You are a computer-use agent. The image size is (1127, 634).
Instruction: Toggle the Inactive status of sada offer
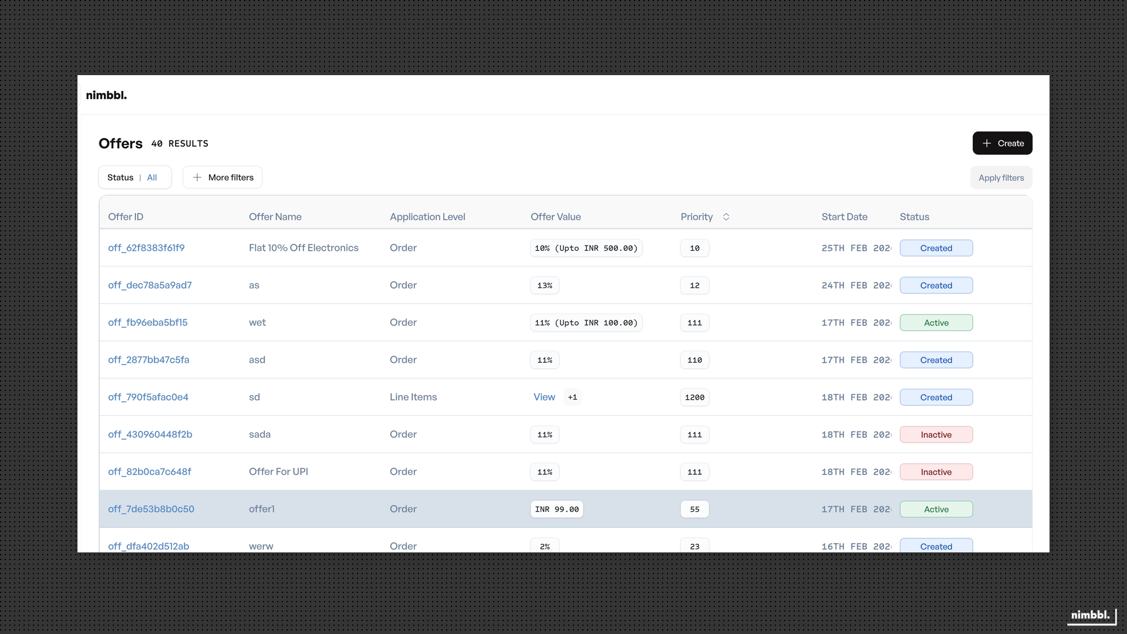936,434
